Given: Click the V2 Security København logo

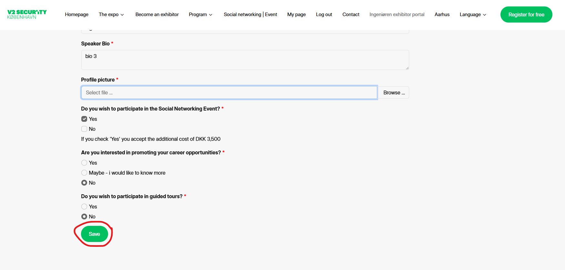Looking at the screenshot, I should click(x=27, y=14).
